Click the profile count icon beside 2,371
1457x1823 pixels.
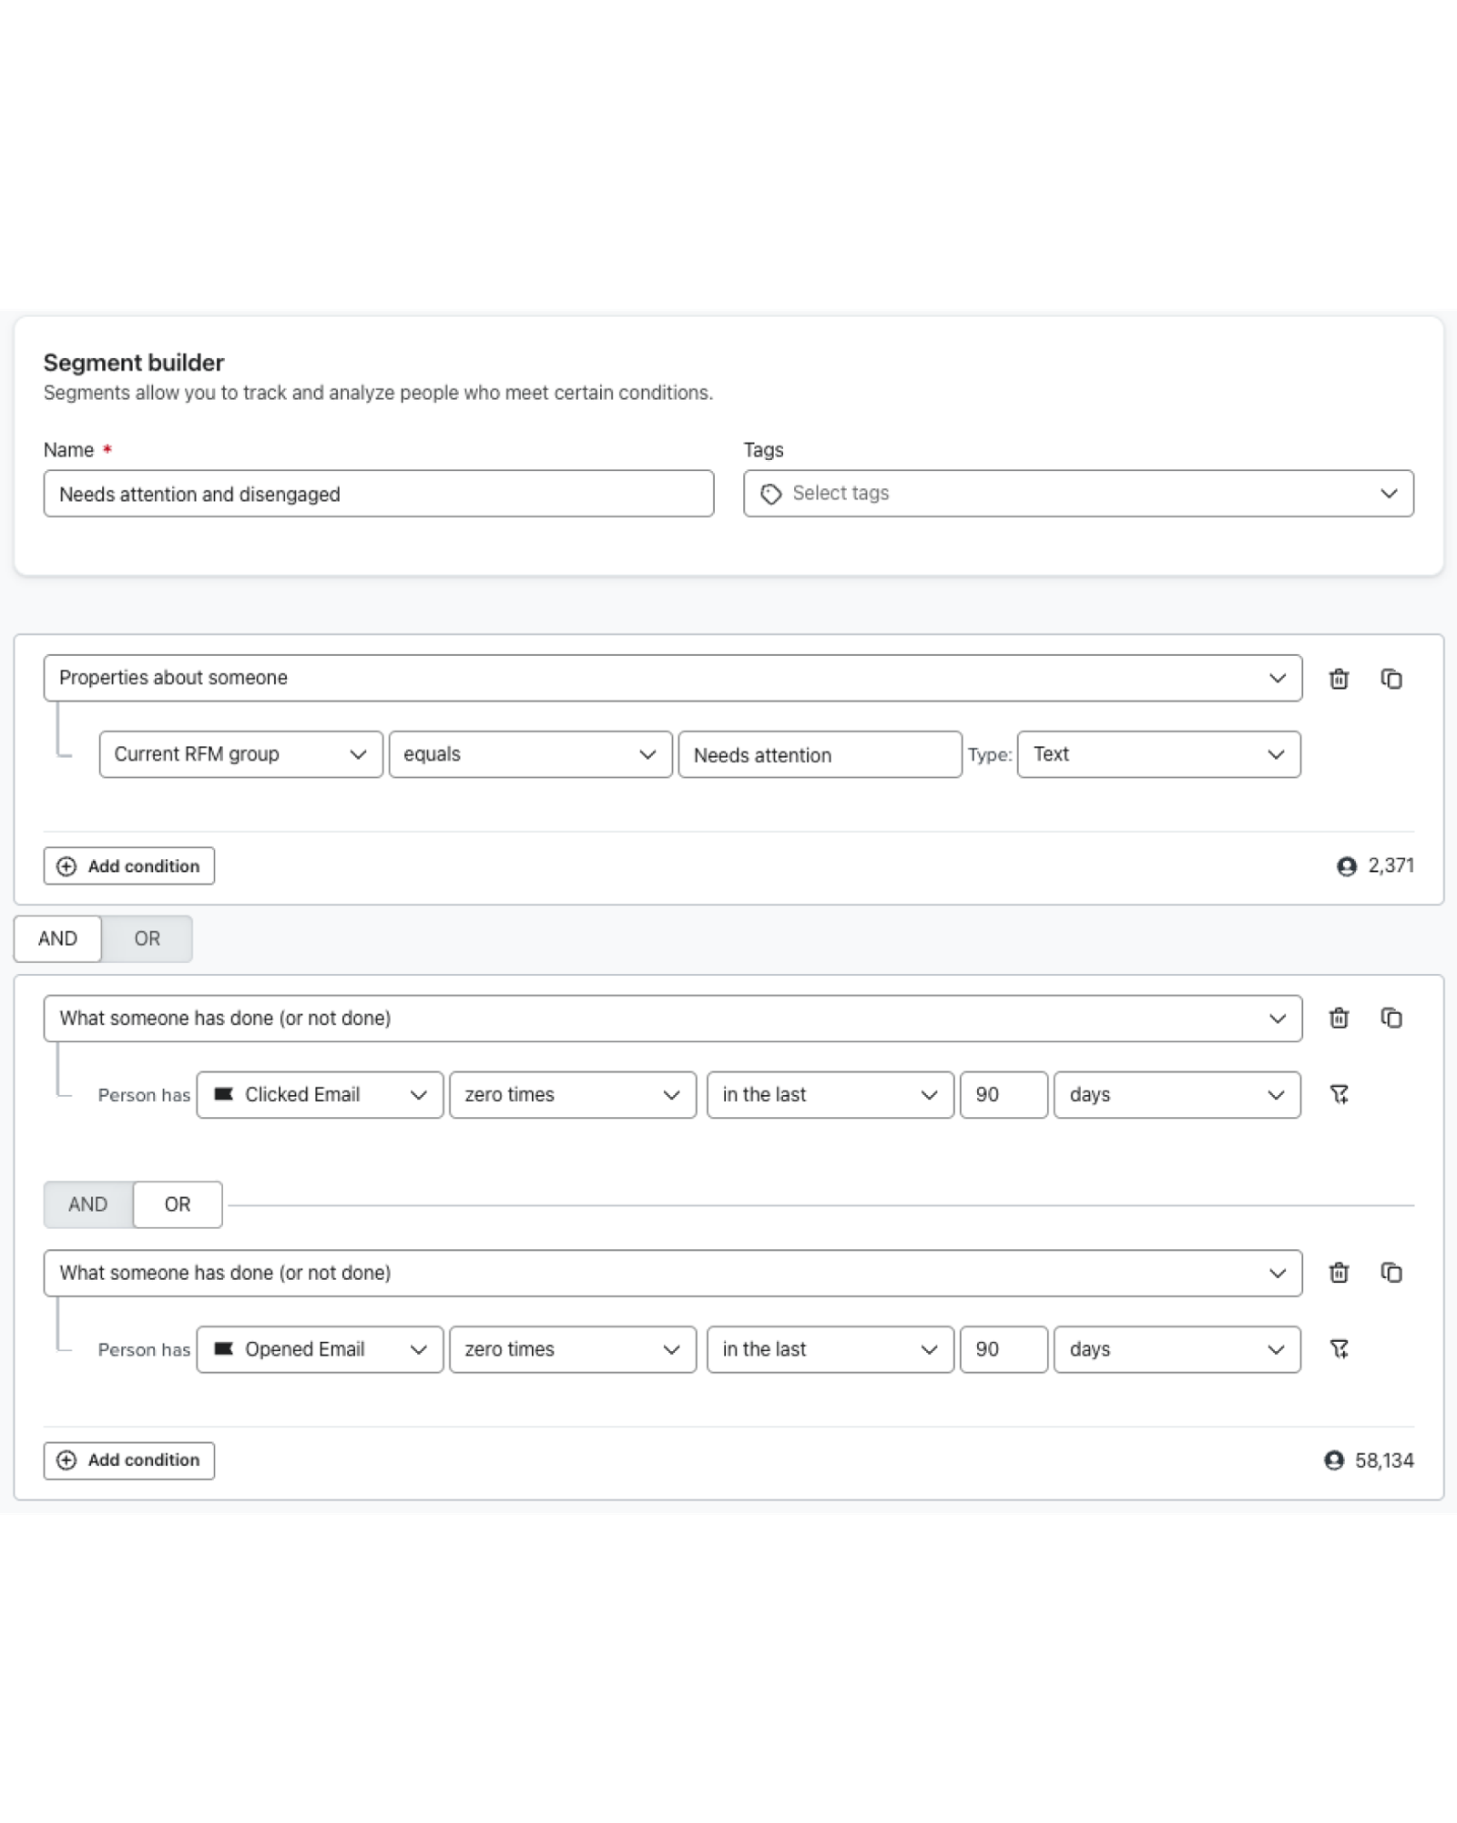[x=1347, y=866]
